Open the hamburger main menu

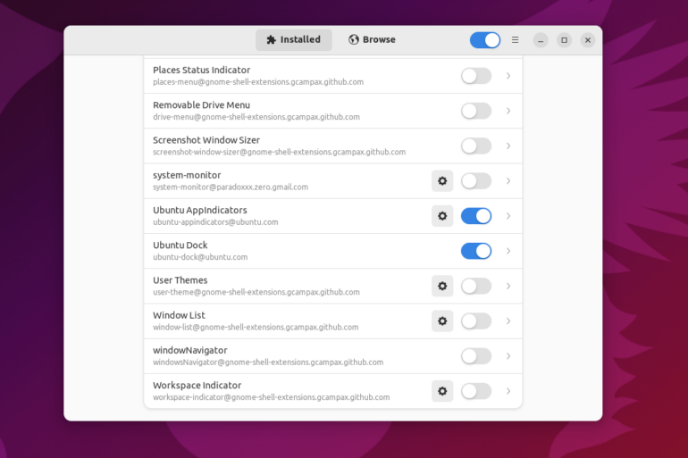click(x=516, y=40)
